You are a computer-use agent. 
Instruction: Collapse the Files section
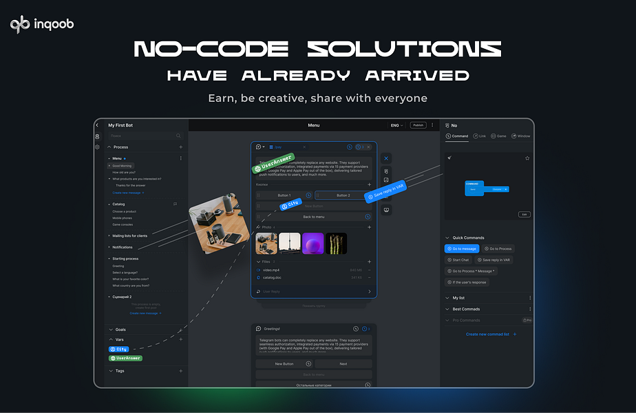(258, 262)
